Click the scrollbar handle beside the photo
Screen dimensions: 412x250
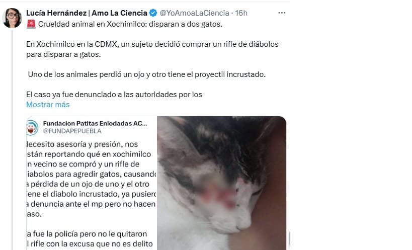(x=290, y=238)
